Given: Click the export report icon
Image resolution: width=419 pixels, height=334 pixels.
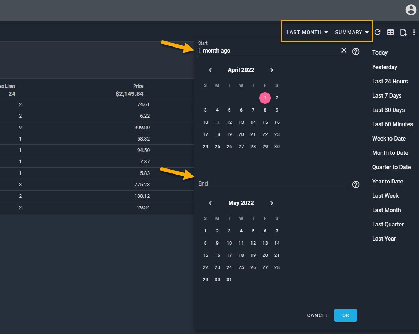Looking at the screenshot, I should 403,33.
